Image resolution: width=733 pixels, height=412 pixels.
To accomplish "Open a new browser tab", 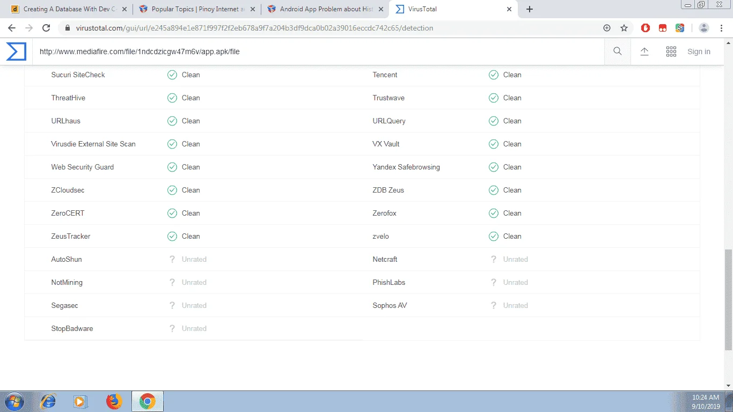I will (x=530, y=9).
